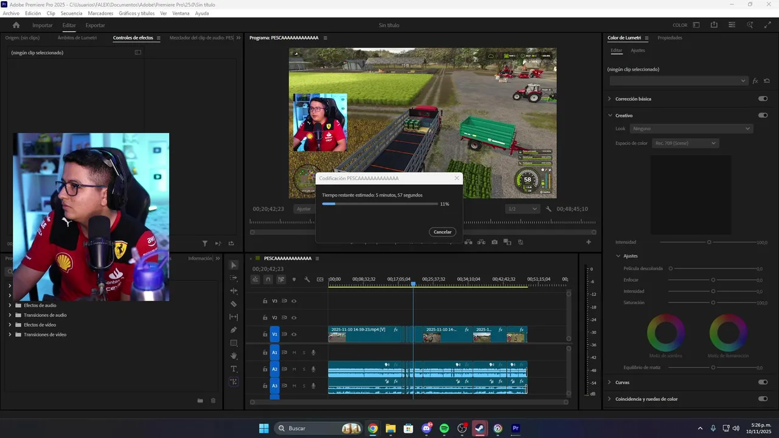Select the Razor tool

tap(234, 304)
